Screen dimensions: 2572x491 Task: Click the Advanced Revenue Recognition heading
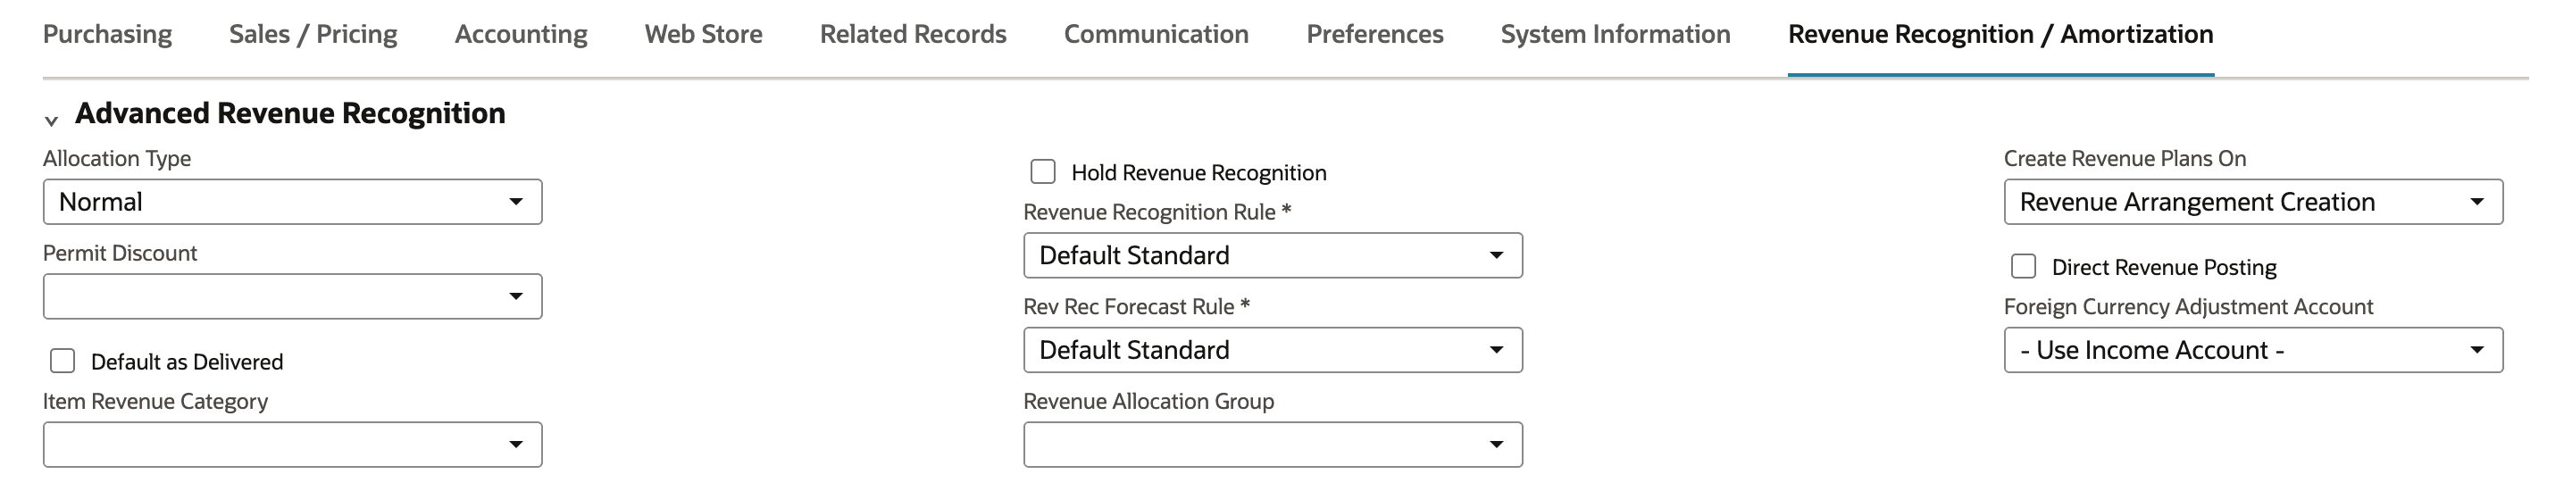[x=290, y=113]
